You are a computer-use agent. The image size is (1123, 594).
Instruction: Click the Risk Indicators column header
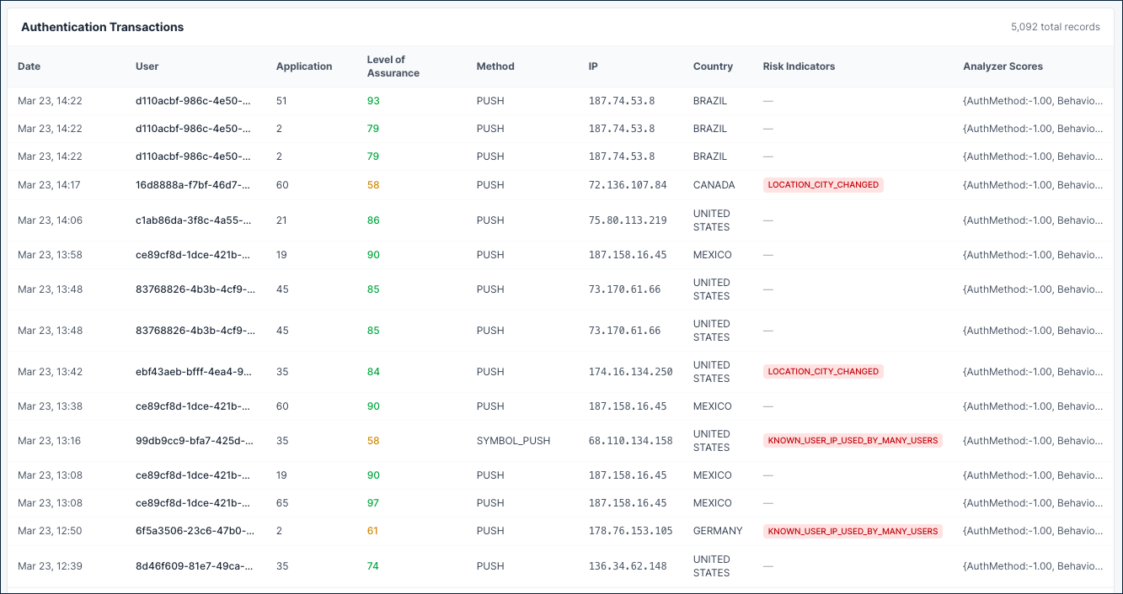(799, 66)
